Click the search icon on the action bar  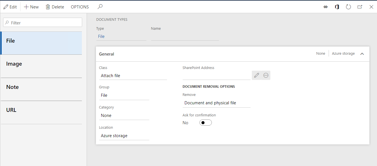coord(100,6)
